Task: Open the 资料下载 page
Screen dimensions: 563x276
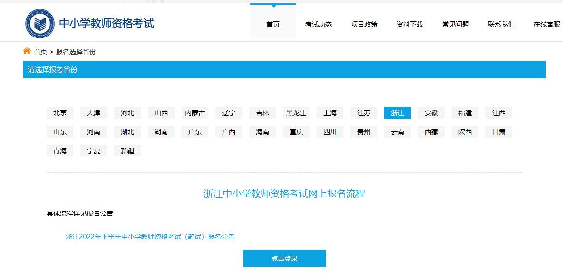Action: 410,24
